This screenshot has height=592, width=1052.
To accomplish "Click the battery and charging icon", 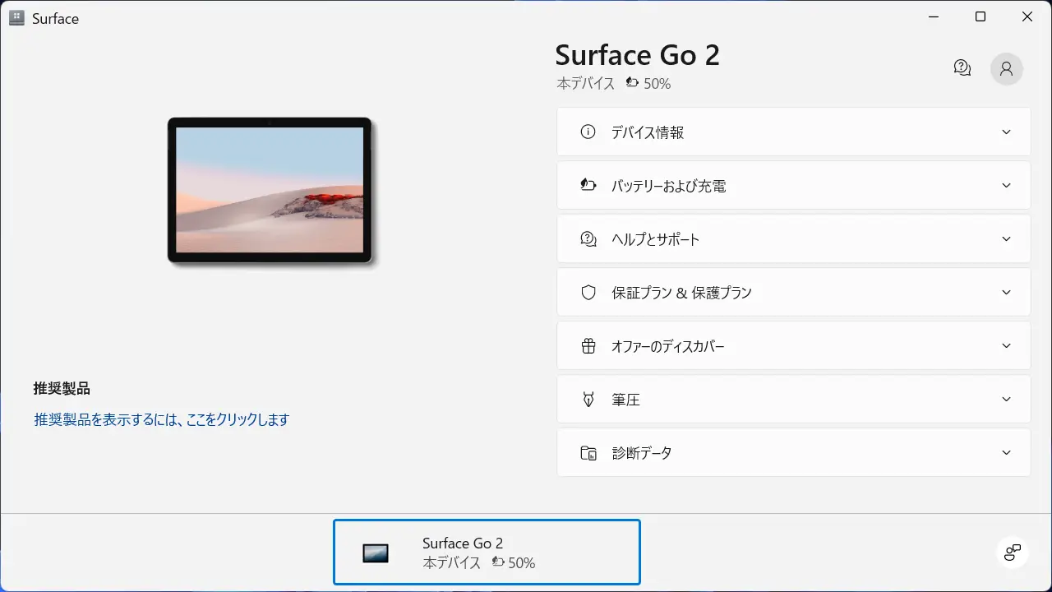I will [588, 186].
